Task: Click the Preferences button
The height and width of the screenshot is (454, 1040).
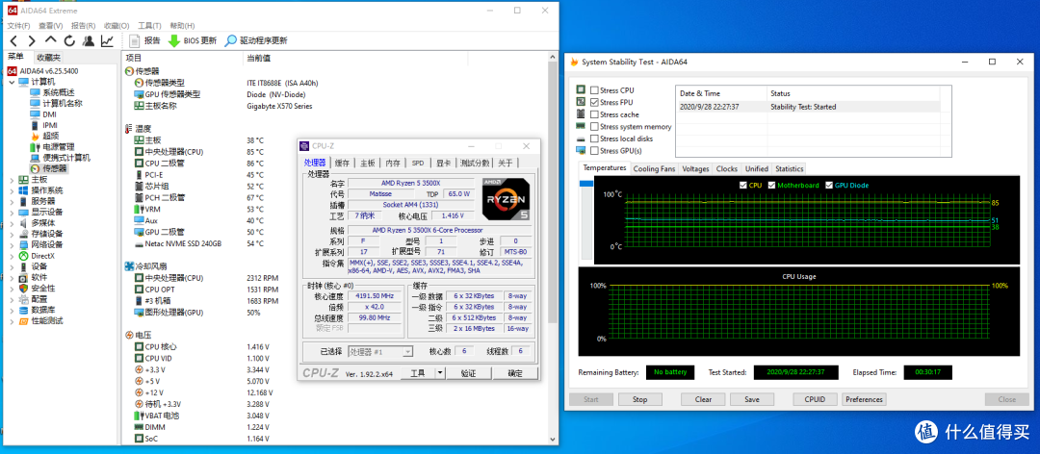Action: pyautogui.click(x=864, y=399)
